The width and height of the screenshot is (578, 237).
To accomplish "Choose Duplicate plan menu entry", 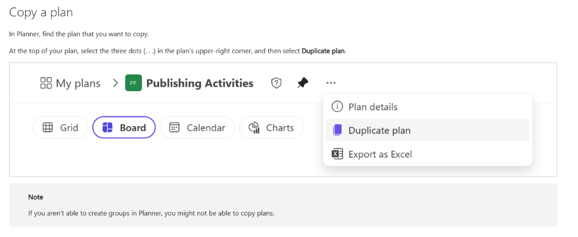I will point(428,130).
